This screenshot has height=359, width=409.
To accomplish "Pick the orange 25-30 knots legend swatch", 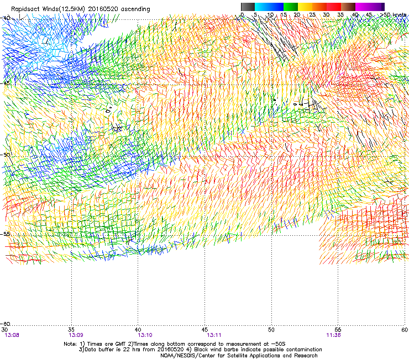I will pyautogui.click(x=319, y=7).
